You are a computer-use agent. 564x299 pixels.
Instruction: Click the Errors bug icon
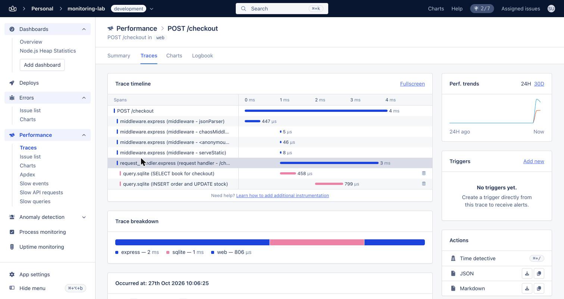(12, 98)
